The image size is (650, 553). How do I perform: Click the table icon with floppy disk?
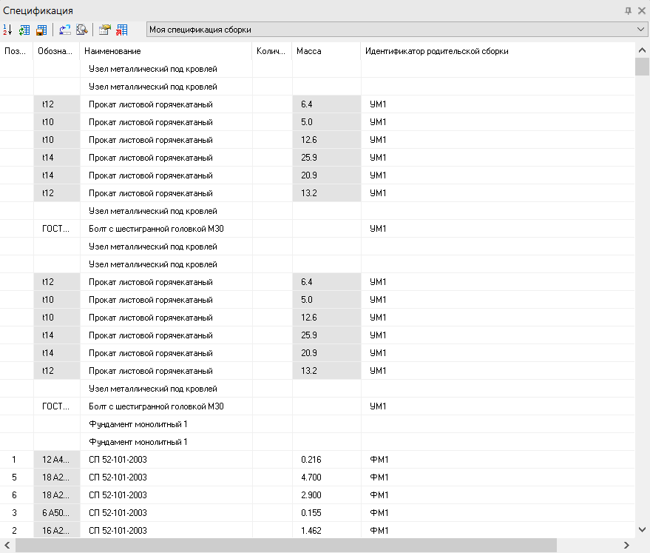41,30
